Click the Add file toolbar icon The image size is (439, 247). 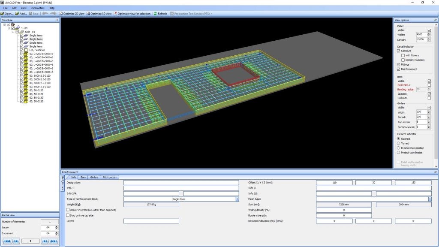pyautogui.click(x=17, y=13)
